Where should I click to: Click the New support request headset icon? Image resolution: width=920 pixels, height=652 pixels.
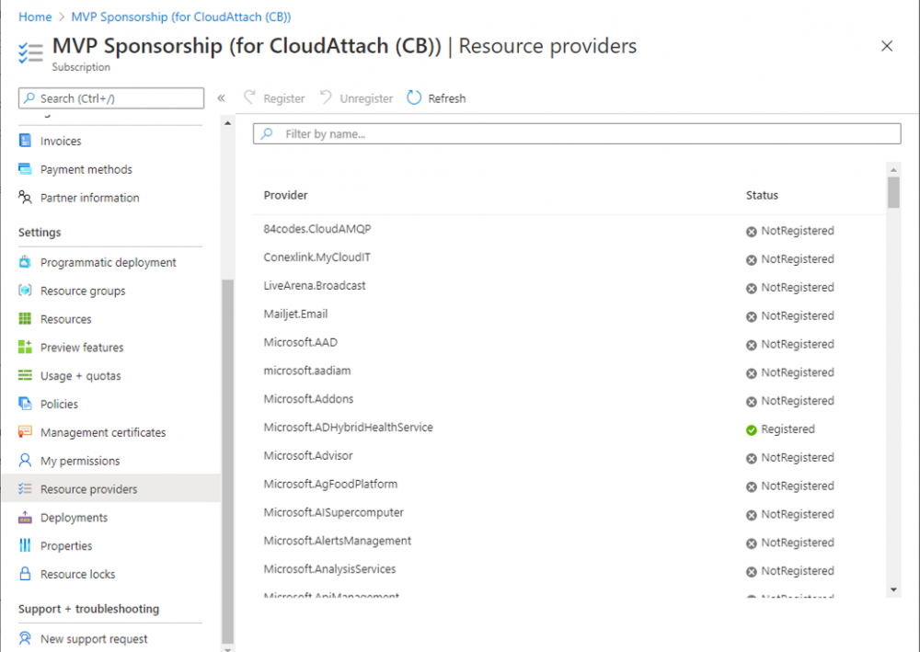(25, 638)
